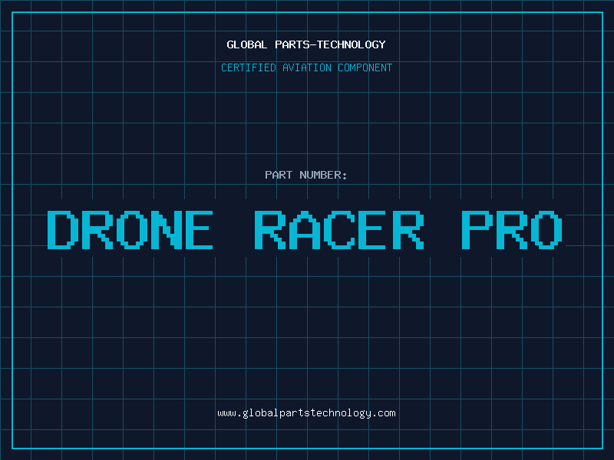Click the word TECHNOLOGY in the header

[x=352, y=44]
